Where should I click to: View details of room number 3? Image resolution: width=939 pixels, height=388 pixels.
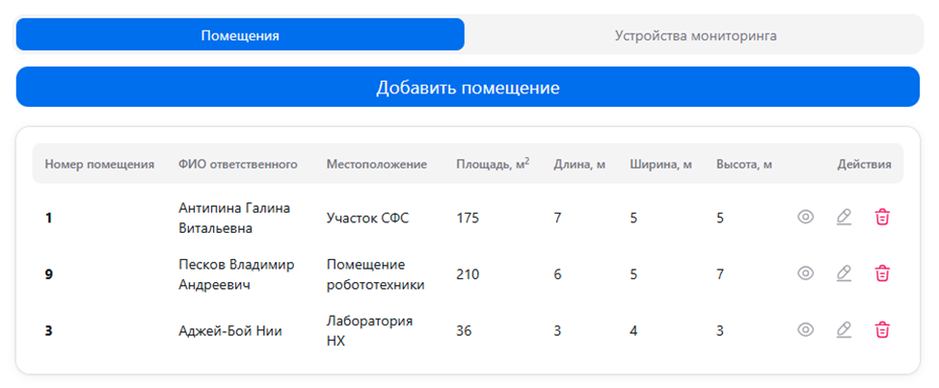click(806, 329)
